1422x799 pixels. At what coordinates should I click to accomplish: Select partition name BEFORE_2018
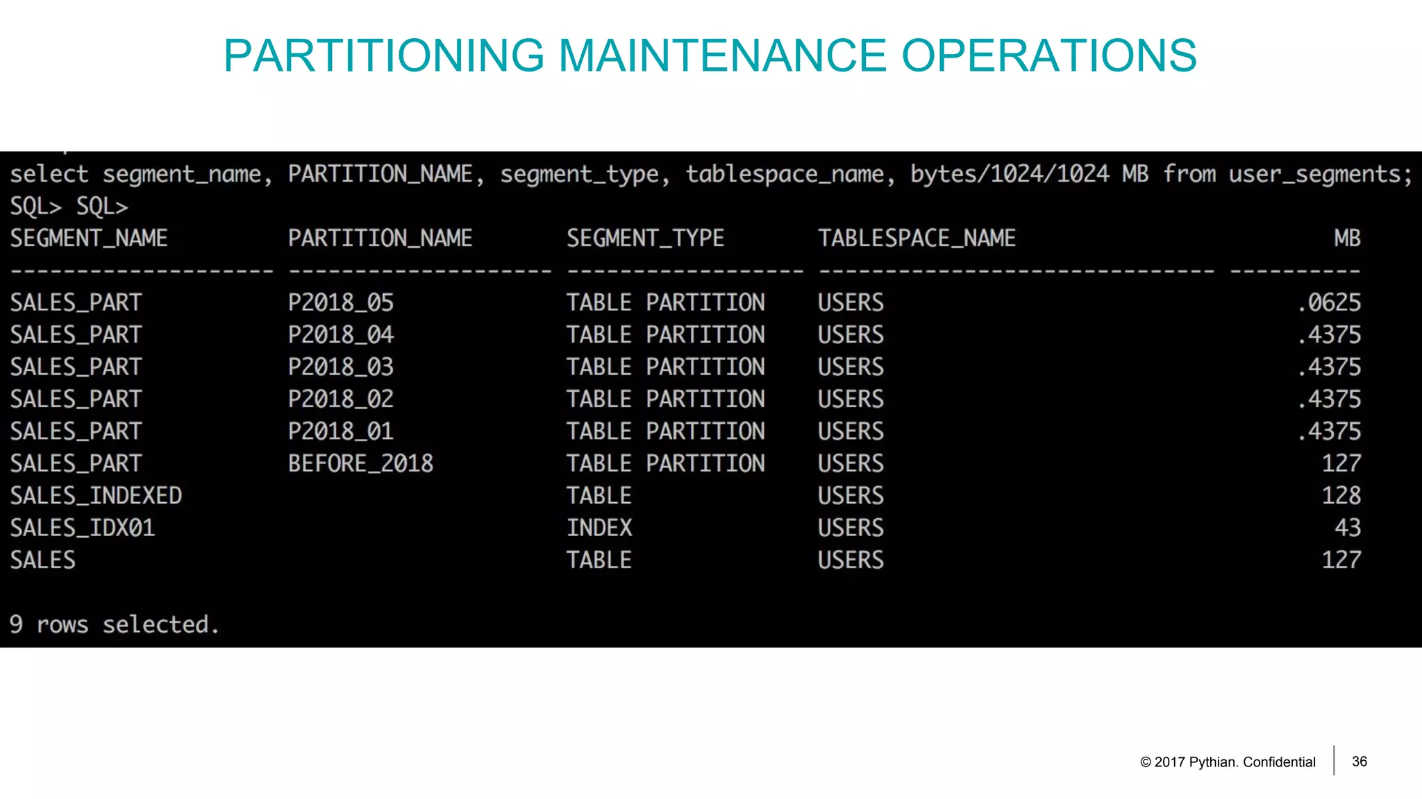point(360,463)
